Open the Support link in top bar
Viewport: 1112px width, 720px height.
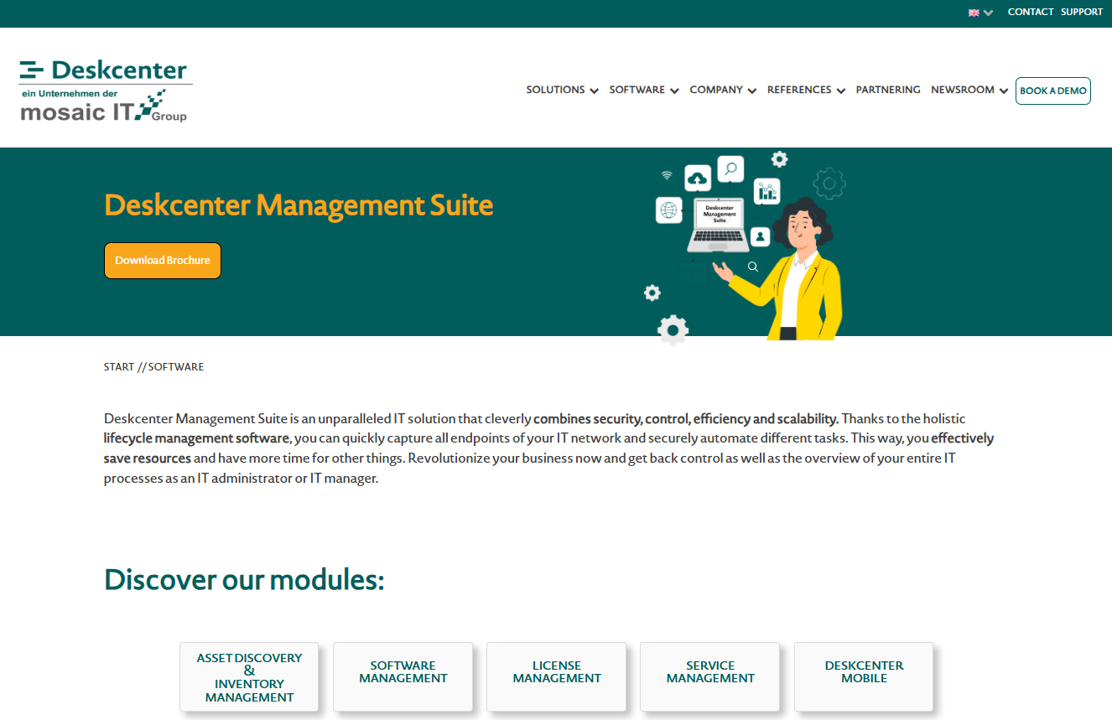tap(1081, 12)
